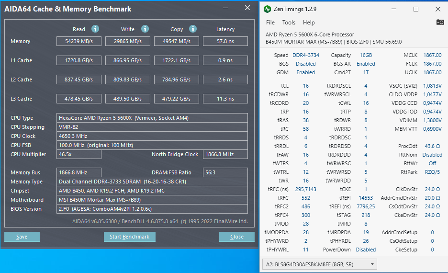Open the File menu in ZenTimings

point(270,23)
